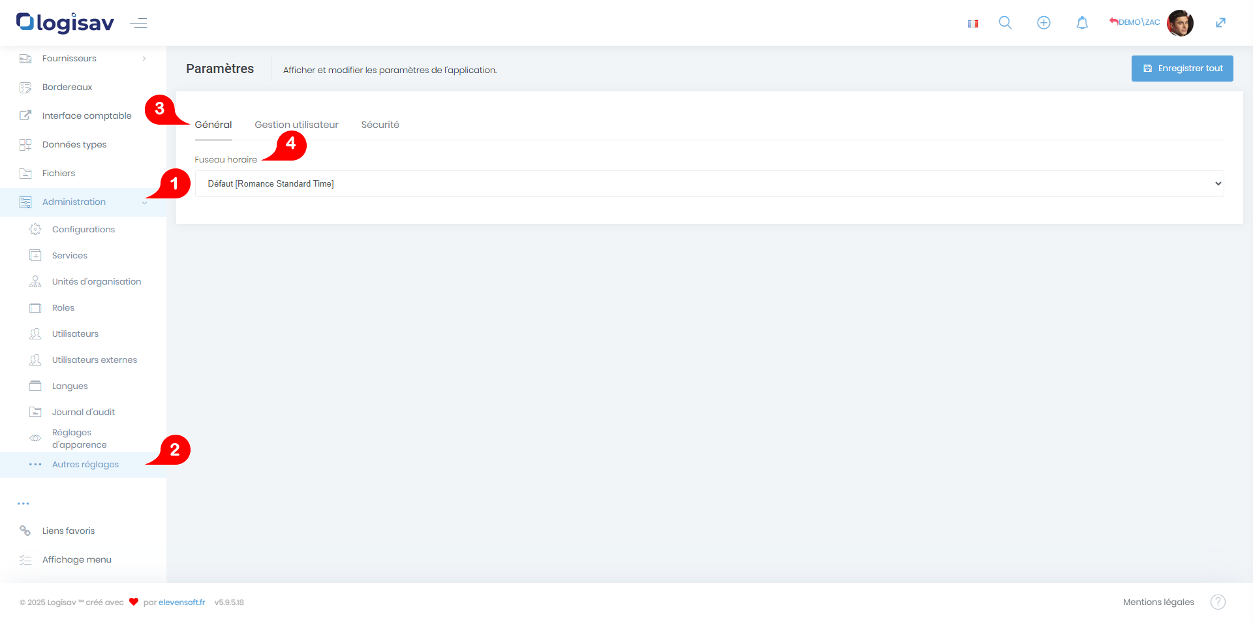The image size is (1253, 622).
Task: Select Utilisateurs externes in sidebar
Action: (95, 360)
